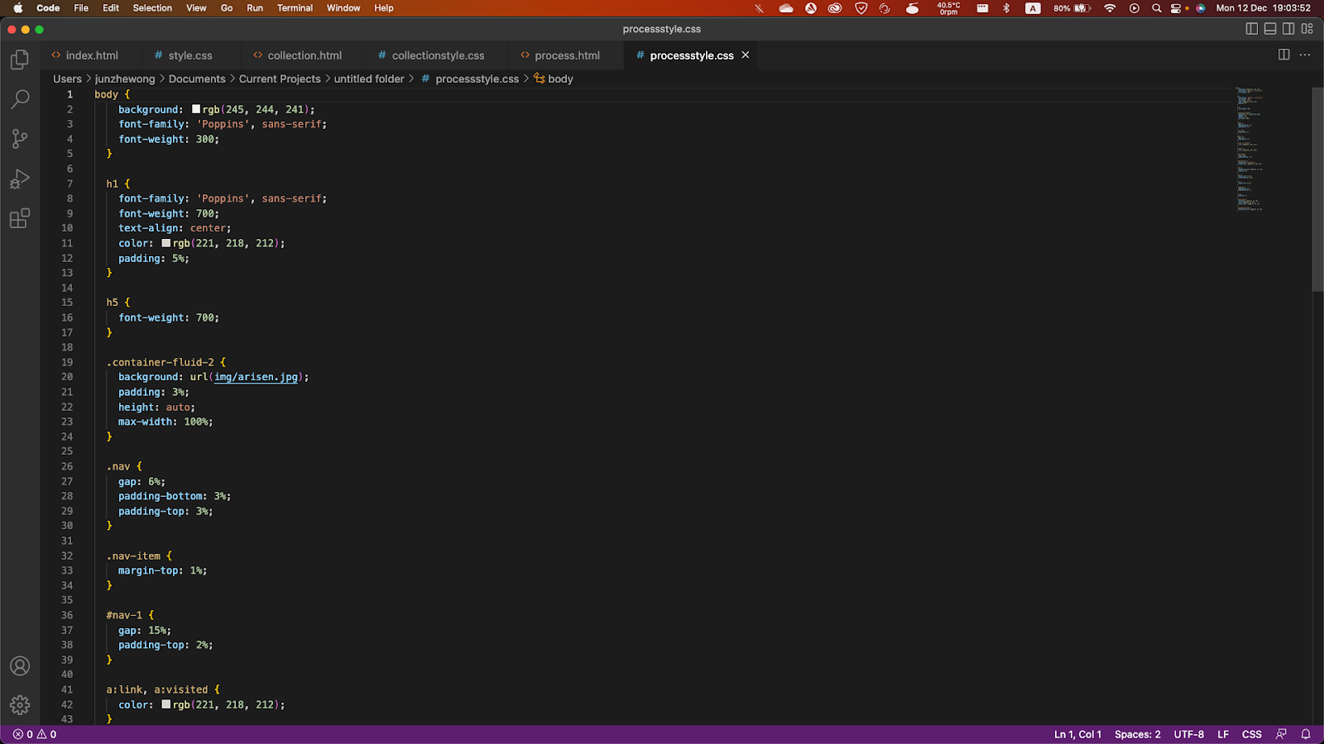
Task: Follow the img/arisen.jpg link
Action: point(256,377)
